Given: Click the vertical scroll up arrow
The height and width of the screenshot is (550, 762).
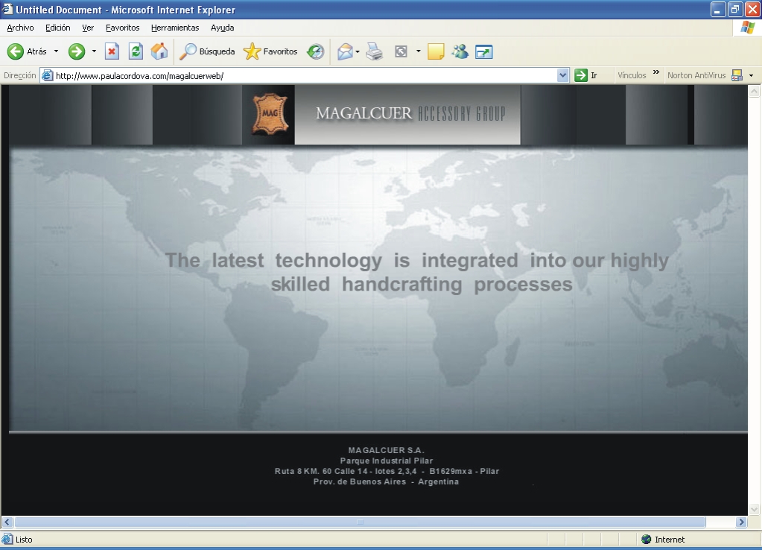Looking at the screenshot, I should click(755, 91).
